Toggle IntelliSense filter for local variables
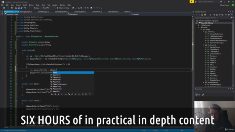The image size is (235, 132). point(52,94)
